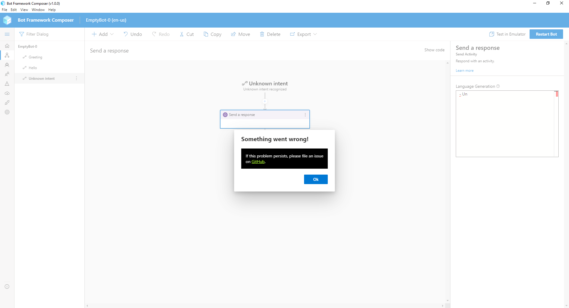Viewport: 569px width, 308px height.
Task: Open the GitHub link in error message
Action: (x=258, y=162)
